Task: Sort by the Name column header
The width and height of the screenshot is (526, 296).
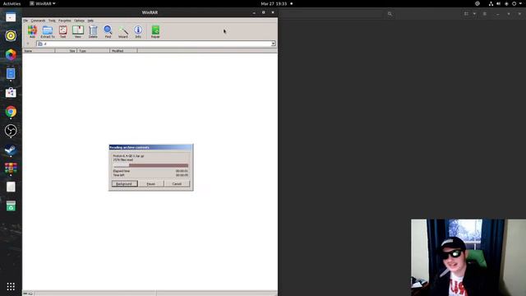Action: coord(39,51)
